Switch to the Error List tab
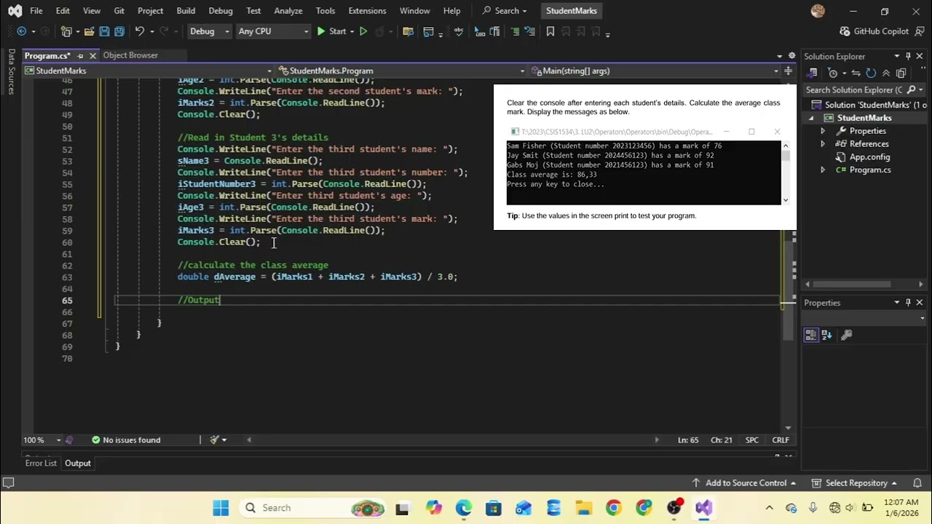The image size is (932, 524). tap(41, 463)
